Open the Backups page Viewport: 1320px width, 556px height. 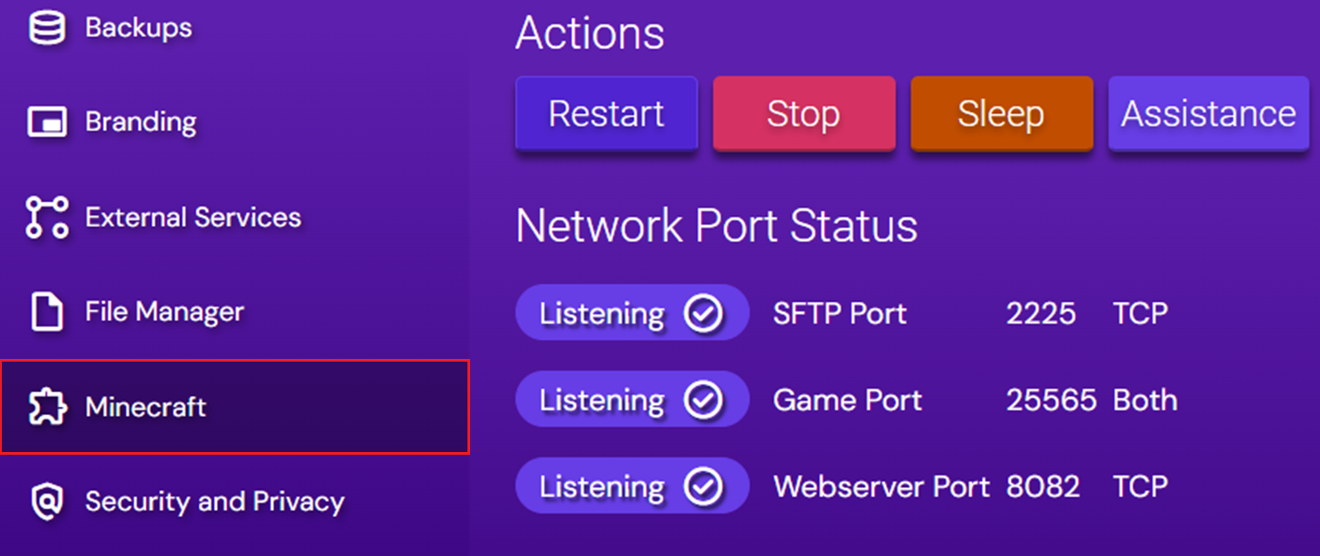click(137, 26)
